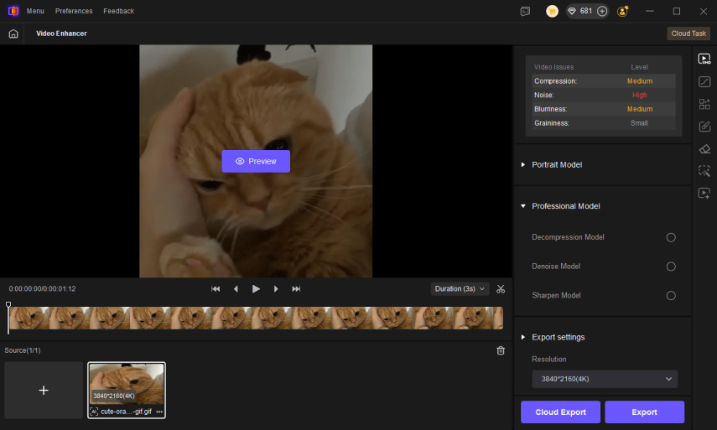Open the shopping cart icon
Viewport: 717px width, 430px height.
[552, 11]
